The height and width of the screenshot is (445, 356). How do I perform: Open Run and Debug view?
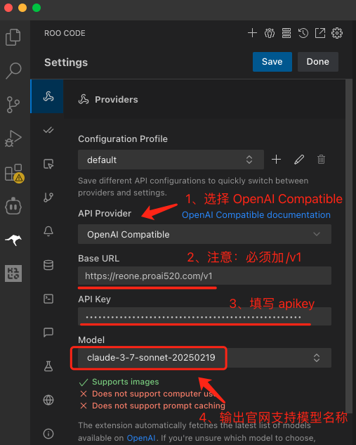tap(13, 138)
